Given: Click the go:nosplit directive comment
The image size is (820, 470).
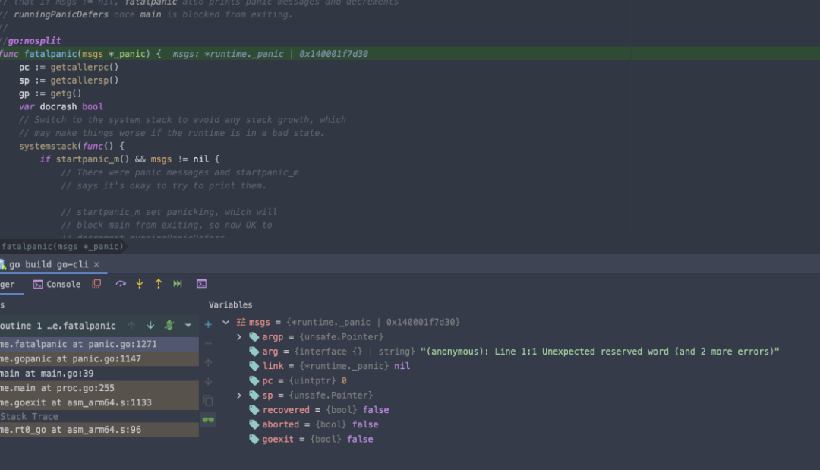Looking at the screenshot, I should coord(31,41).
